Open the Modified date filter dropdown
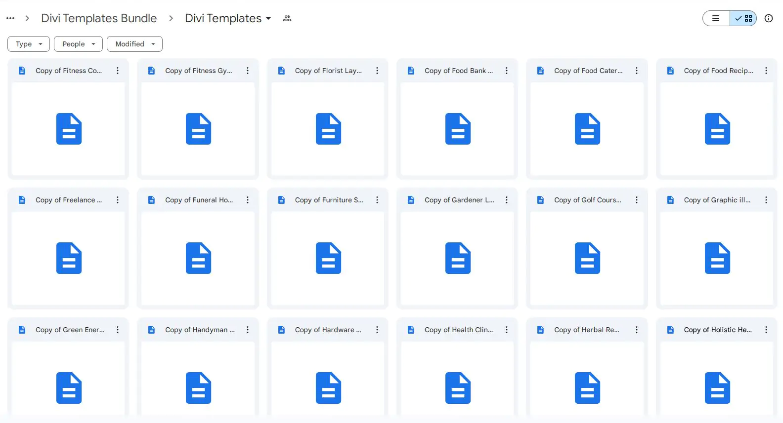The height and width of the screenshot is (423, 783). [x=134, y=44]
